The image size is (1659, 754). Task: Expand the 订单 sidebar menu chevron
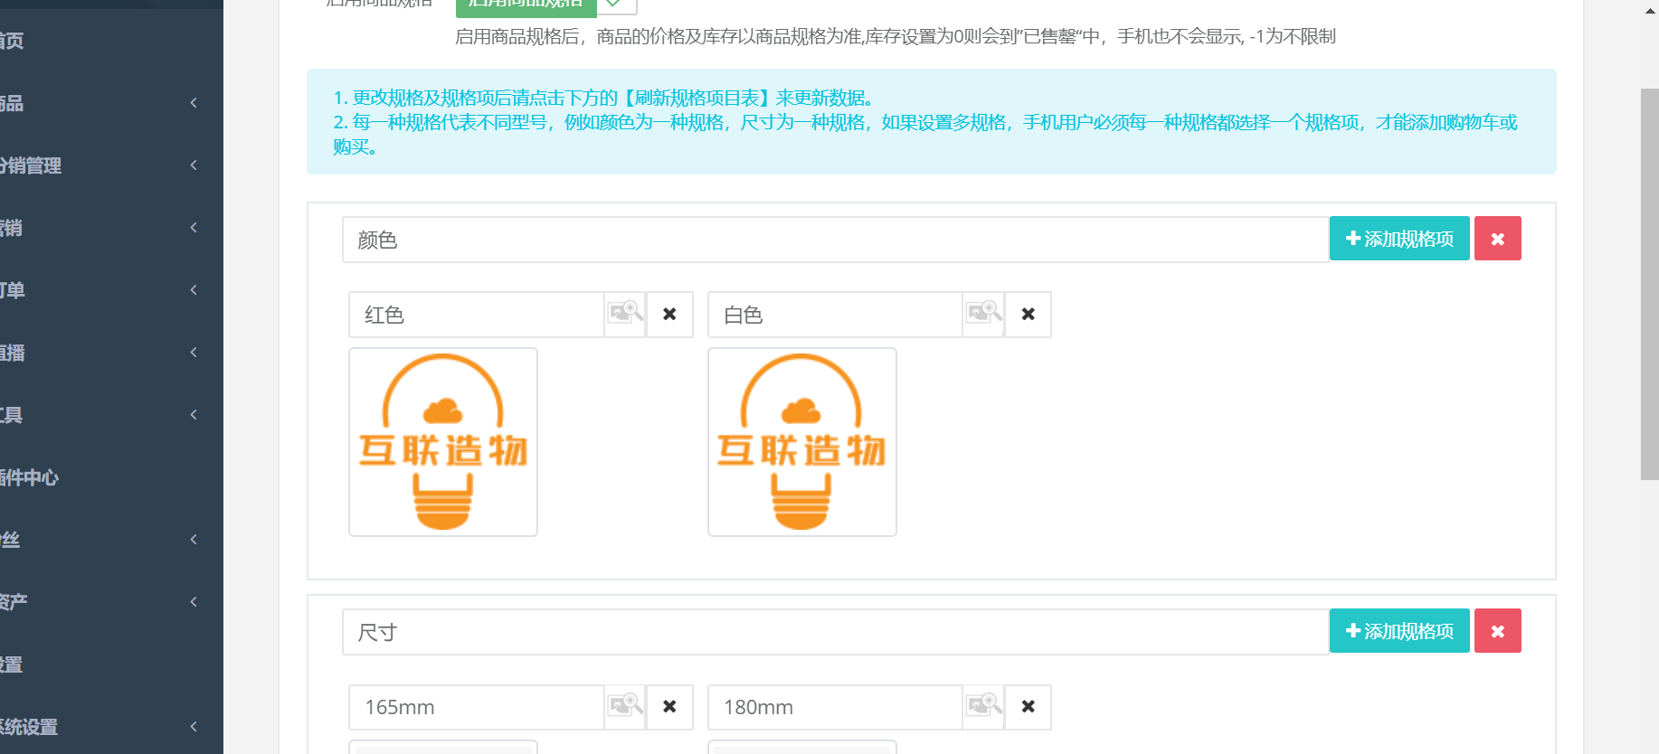(193, 290)
